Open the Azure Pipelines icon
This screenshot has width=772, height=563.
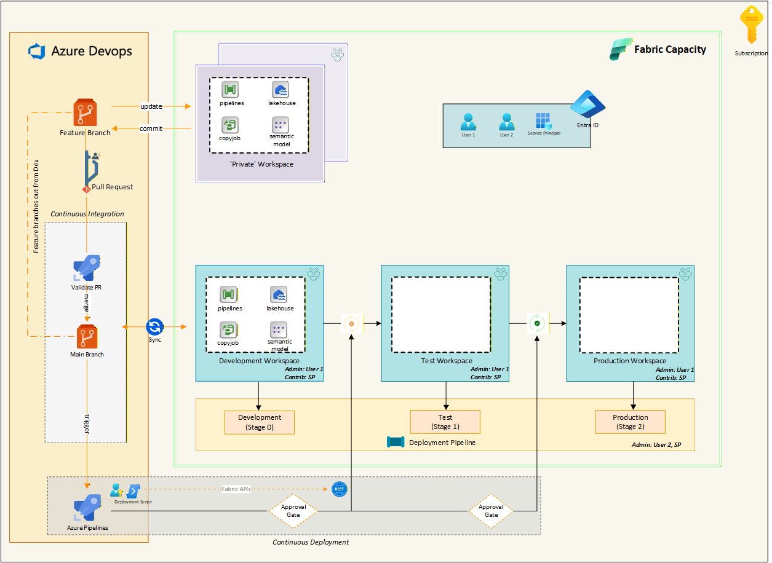87,508
